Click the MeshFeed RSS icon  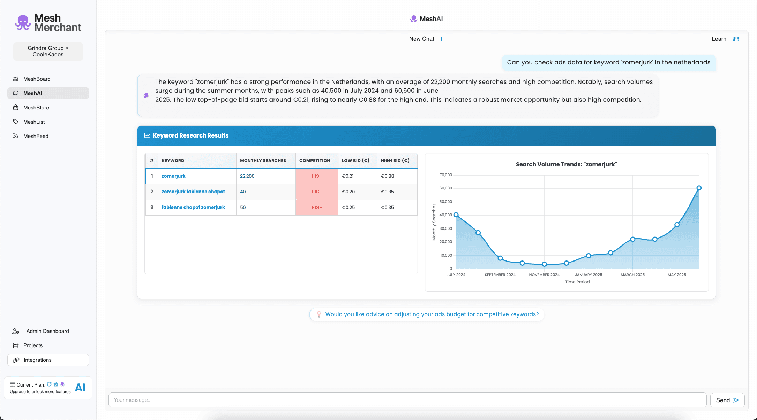click(x=16, y=136)
